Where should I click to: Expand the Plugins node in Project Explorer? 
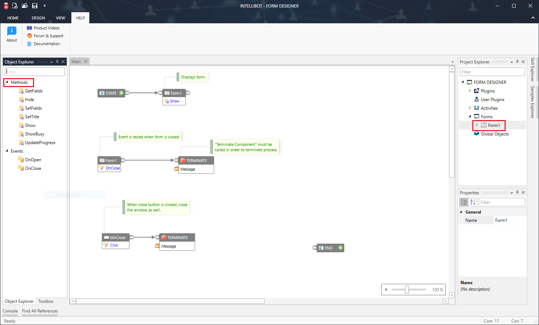[470, 91]
